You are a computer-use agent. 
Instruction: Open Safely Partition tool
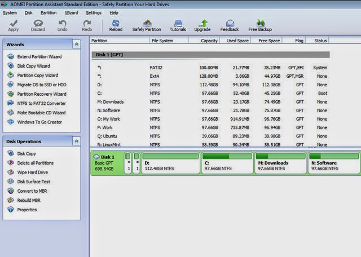tap(147, 25)
